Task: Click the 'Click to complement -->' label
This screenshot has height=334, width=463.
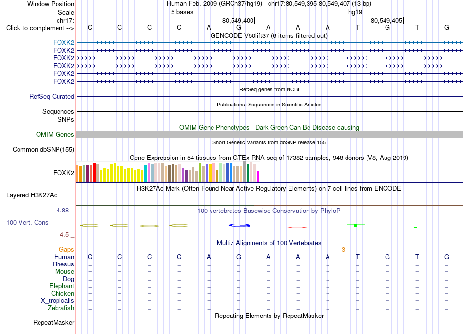Action: pos(40,28)
